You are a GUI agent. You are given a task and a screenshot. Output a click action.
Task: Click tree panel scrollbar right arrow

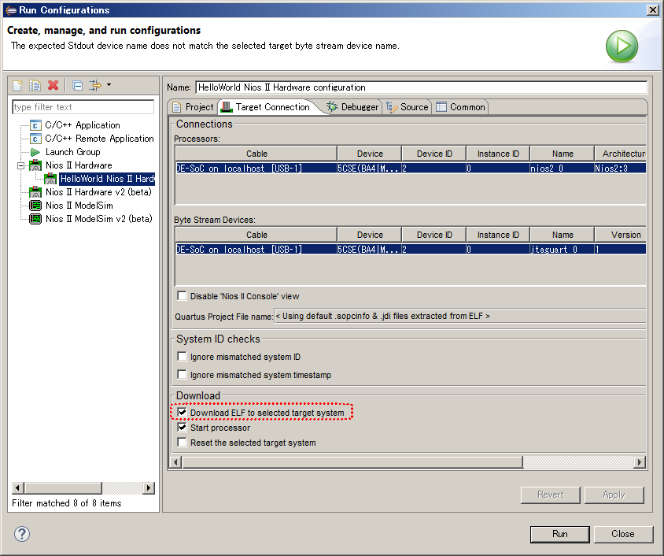pyautogui.click(x=148, y=487)
